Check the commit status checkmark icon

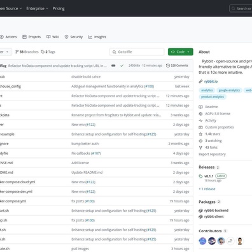122,66
